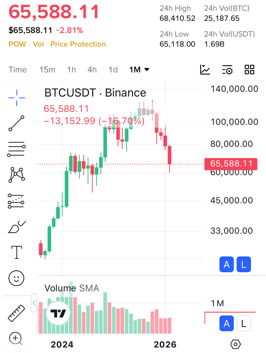This screenshot has width=266, height=353.
Task: Expand the 1M timeframe dropdown
Action: pyautogui.click(x=139, y=70)
